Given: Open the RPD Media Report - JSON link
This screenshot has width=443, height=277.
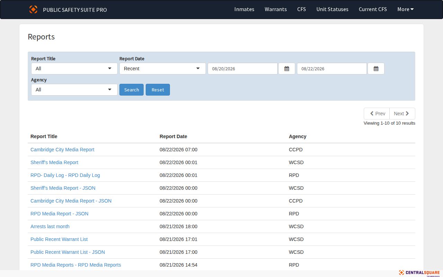Looking at the screenshot, I should coord(60,214).
